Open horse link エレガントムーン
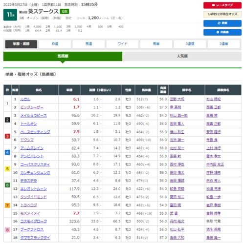This screenshot has height=244, width=244. tap(33, 189)
